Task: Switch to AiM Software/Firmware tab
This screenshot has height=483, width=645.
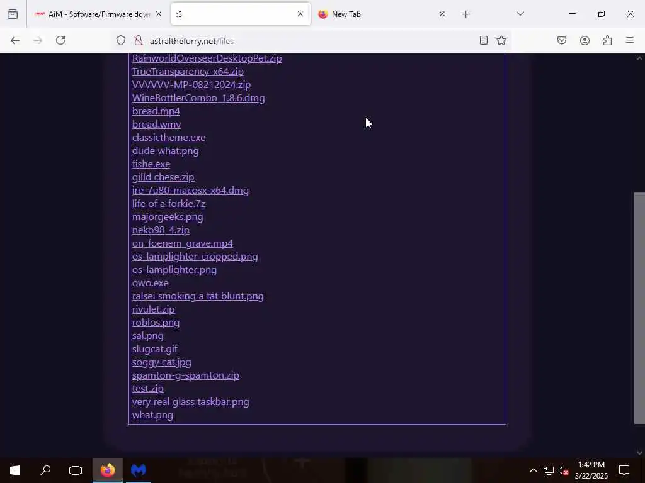Action: (x=98, y=14)
